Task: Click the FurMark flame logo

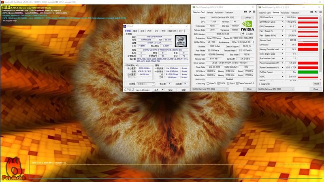Action: pos(14,169)
